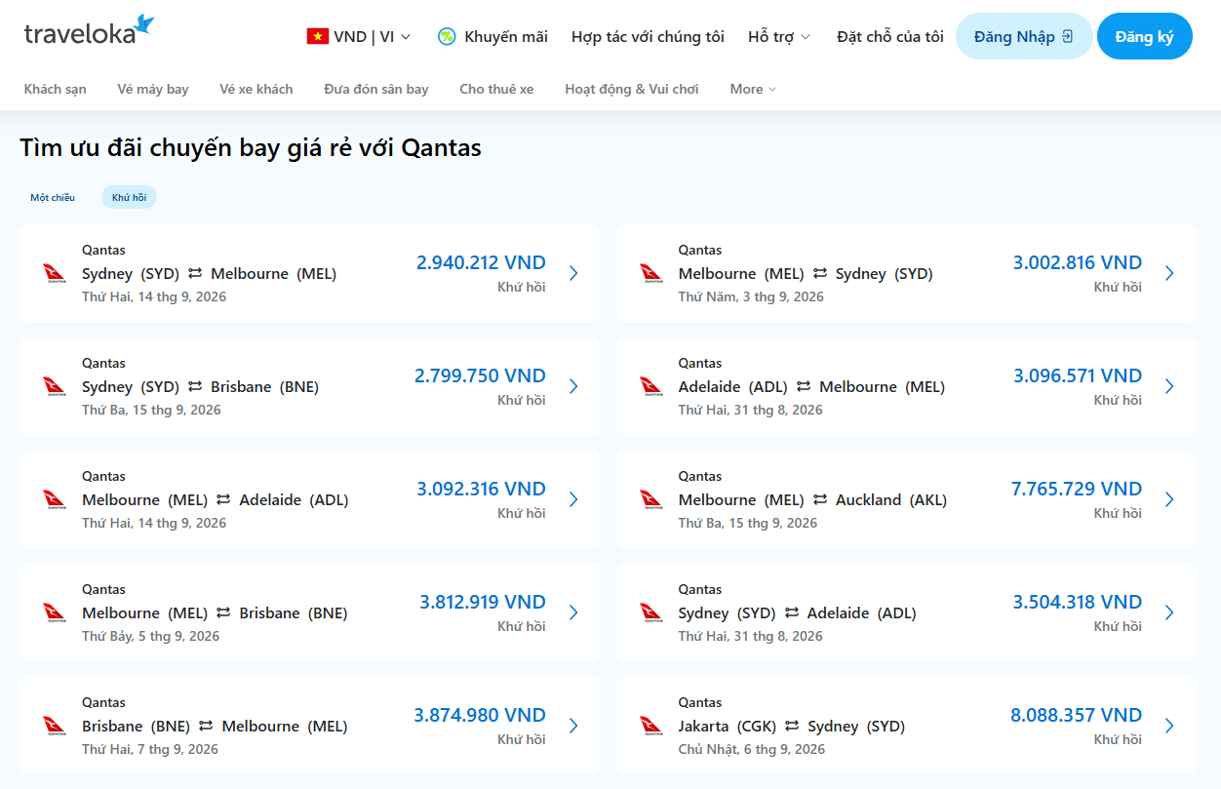Image resolution: width=1221 pixels, height=789 pixels.
Task: Click the 3.874.980 VND price
Action: (x=480, y=715)
